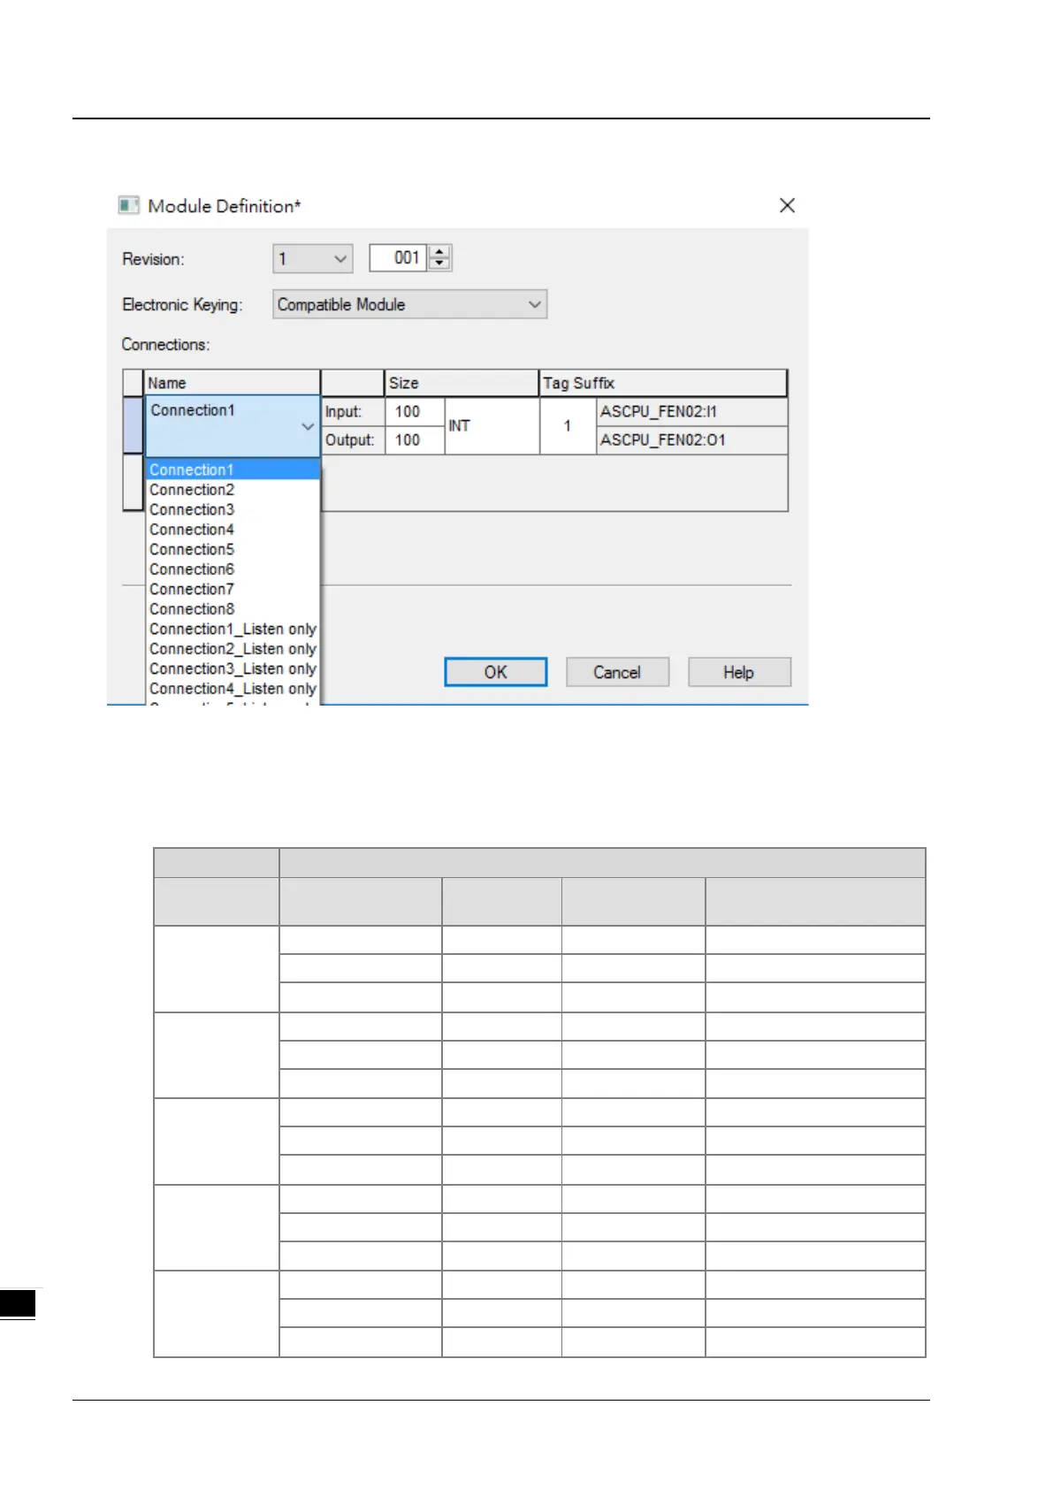Click the minor revision 001 field
This screenshot has width=1053, height=1489.
[x=399, y=258]
